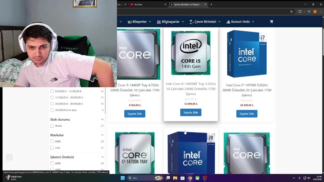The width and height of the screenshot is (324, 182).
Task: Open the Xbox app from the taskbar
Action: [x=197, y=178]
